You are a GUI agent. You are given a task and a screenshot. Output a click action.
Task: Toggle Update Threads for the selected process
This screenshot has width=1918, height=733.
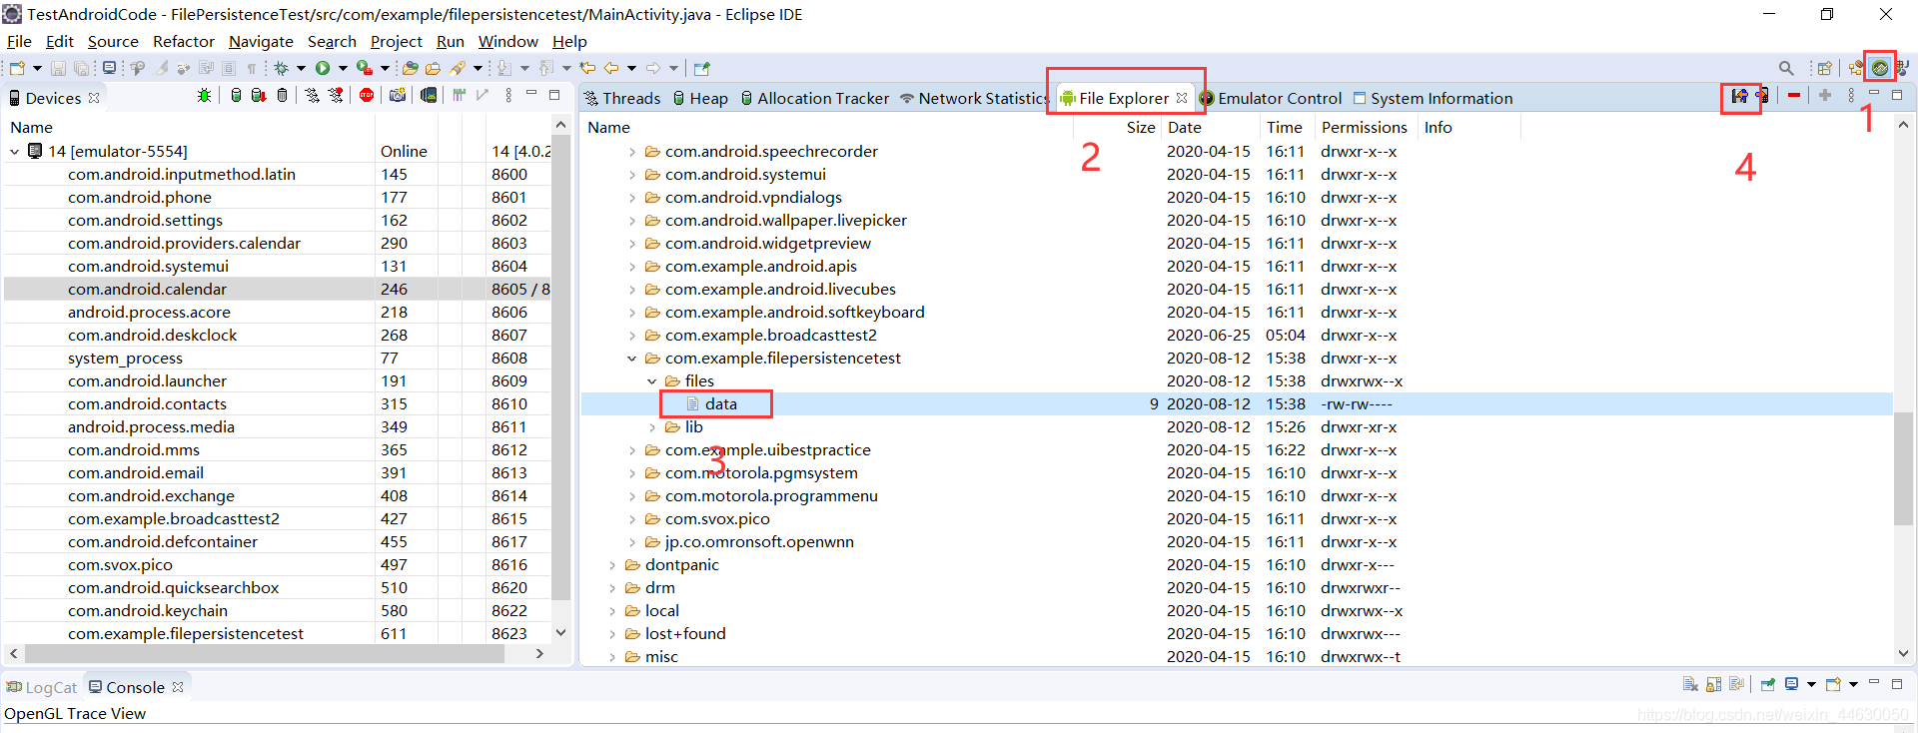(x=312, y=96)
